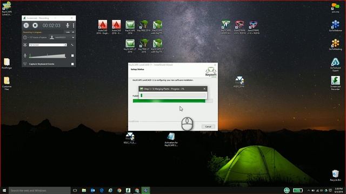Open KeySCAPE LT with KeyTREE shortcut
346x194 pixels.
coord(157,46)
